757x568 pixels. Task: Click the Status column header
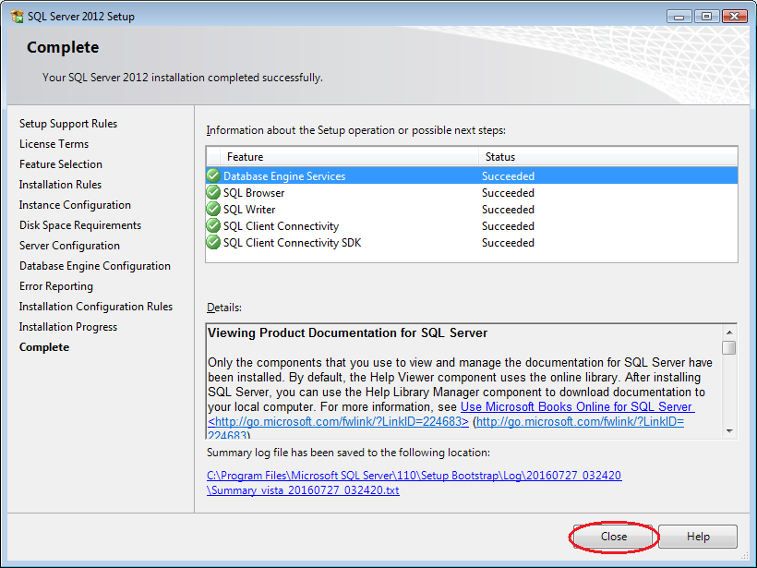point(607,157)
